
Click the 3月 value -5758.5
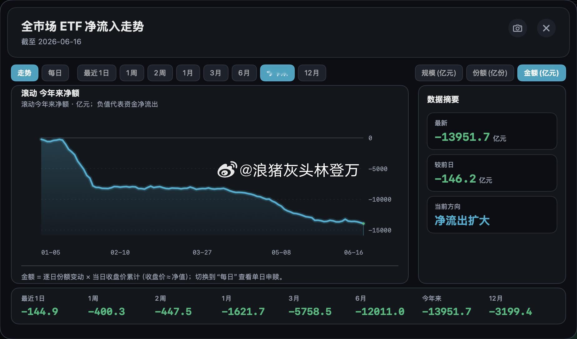coord(310,312)
